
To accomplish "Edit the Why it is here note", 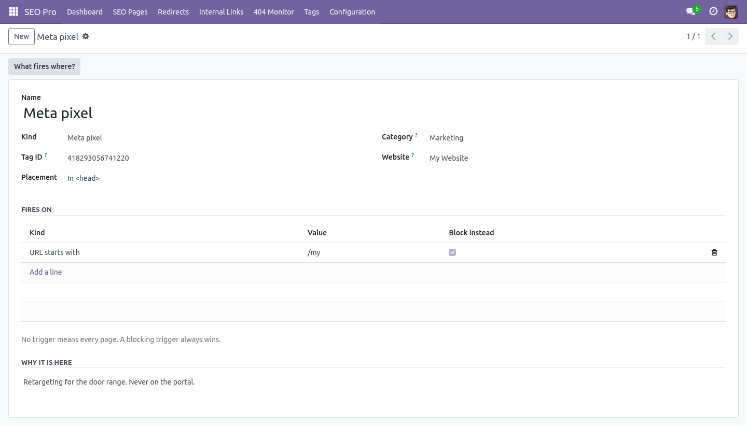I will (374, 382).
